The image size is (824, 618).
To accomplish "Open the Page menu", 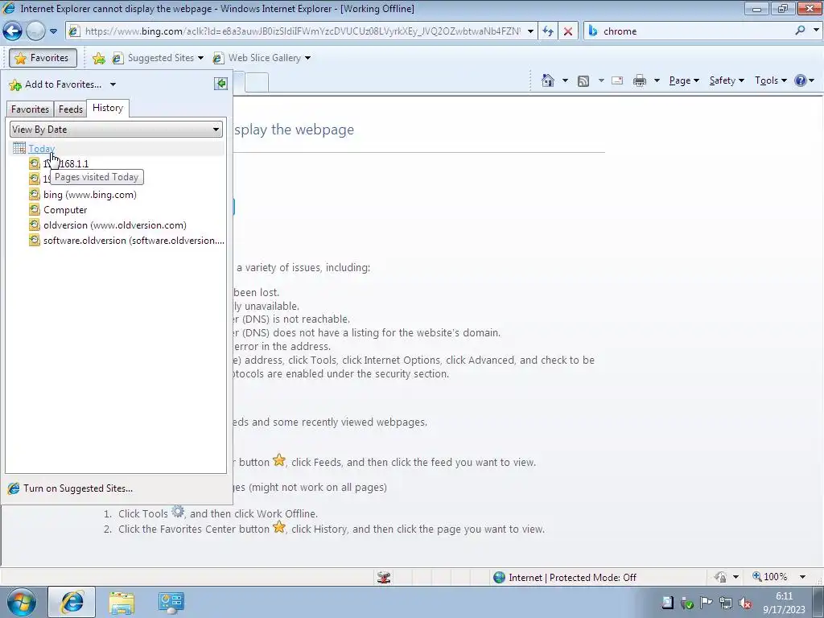I will tap(684, 80).
